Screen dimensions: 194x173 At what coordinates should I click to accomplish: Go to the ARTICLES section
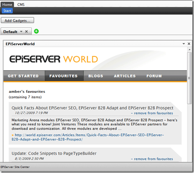coord(125,76)
